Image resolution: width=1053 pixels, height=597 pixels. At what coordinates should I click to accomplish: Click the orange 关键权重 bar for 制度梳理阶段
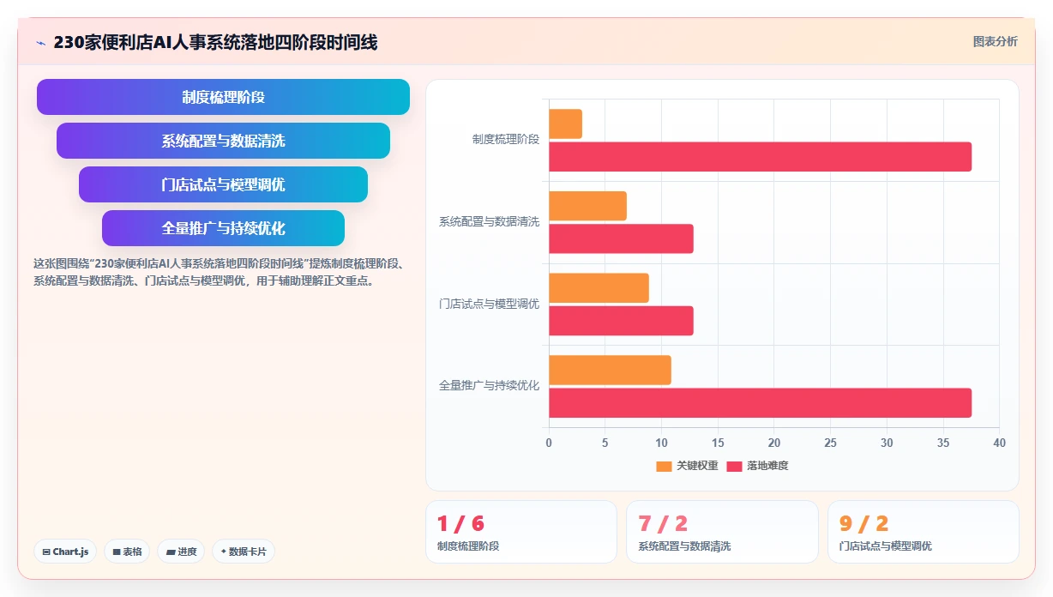click(566, 124)
